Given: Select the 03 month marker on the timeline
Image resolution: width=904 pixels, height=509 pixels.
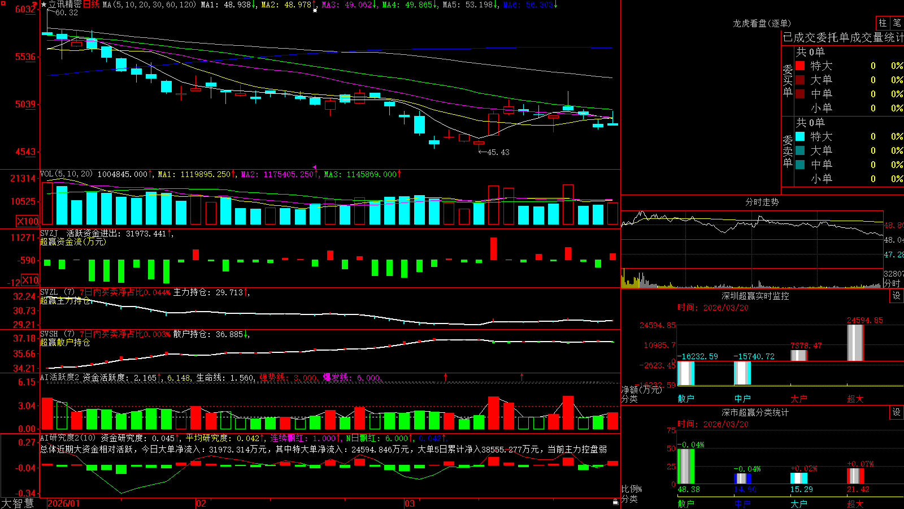Looking at the screenshot, I should [410, 503].
